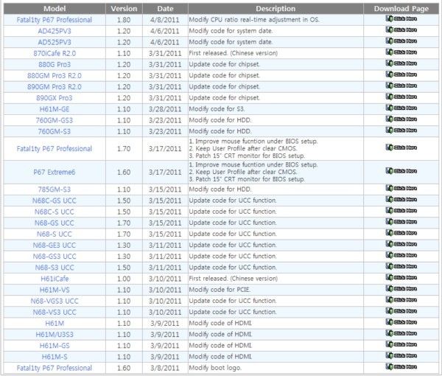Open the AD525PV3 model link
The image size is (442, 376).
tap(55, 42)
